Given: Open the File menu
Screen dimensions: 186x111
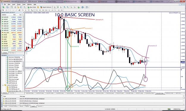Looking at the screenshot, I should 5,4.
